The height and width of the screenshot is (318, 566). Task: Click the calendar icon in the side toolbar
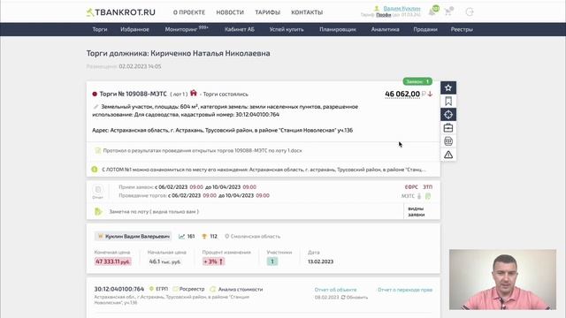tap(448, 141)
